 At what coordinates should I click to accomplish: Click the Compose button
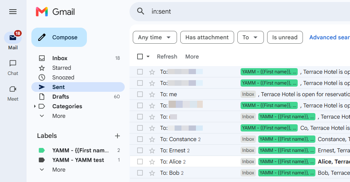(x=59, y=37)
